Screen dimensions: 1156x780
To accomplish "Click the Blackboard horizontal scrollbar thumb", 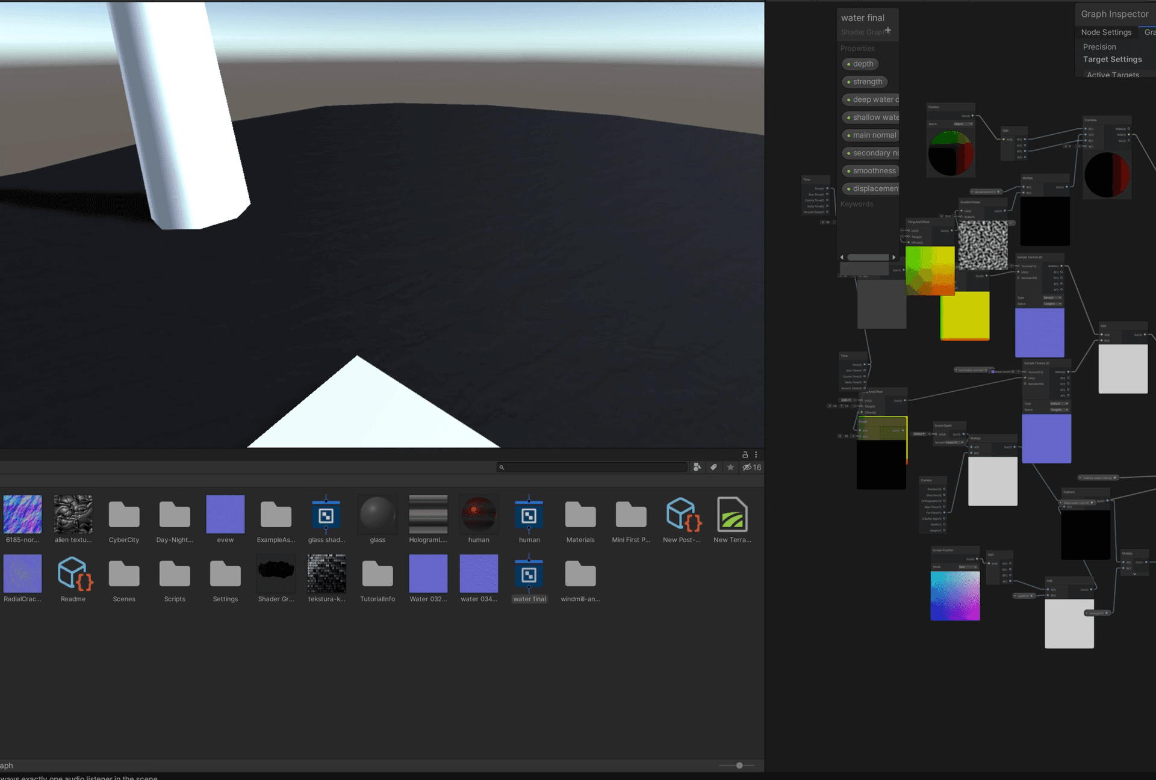I will (868, 257).
